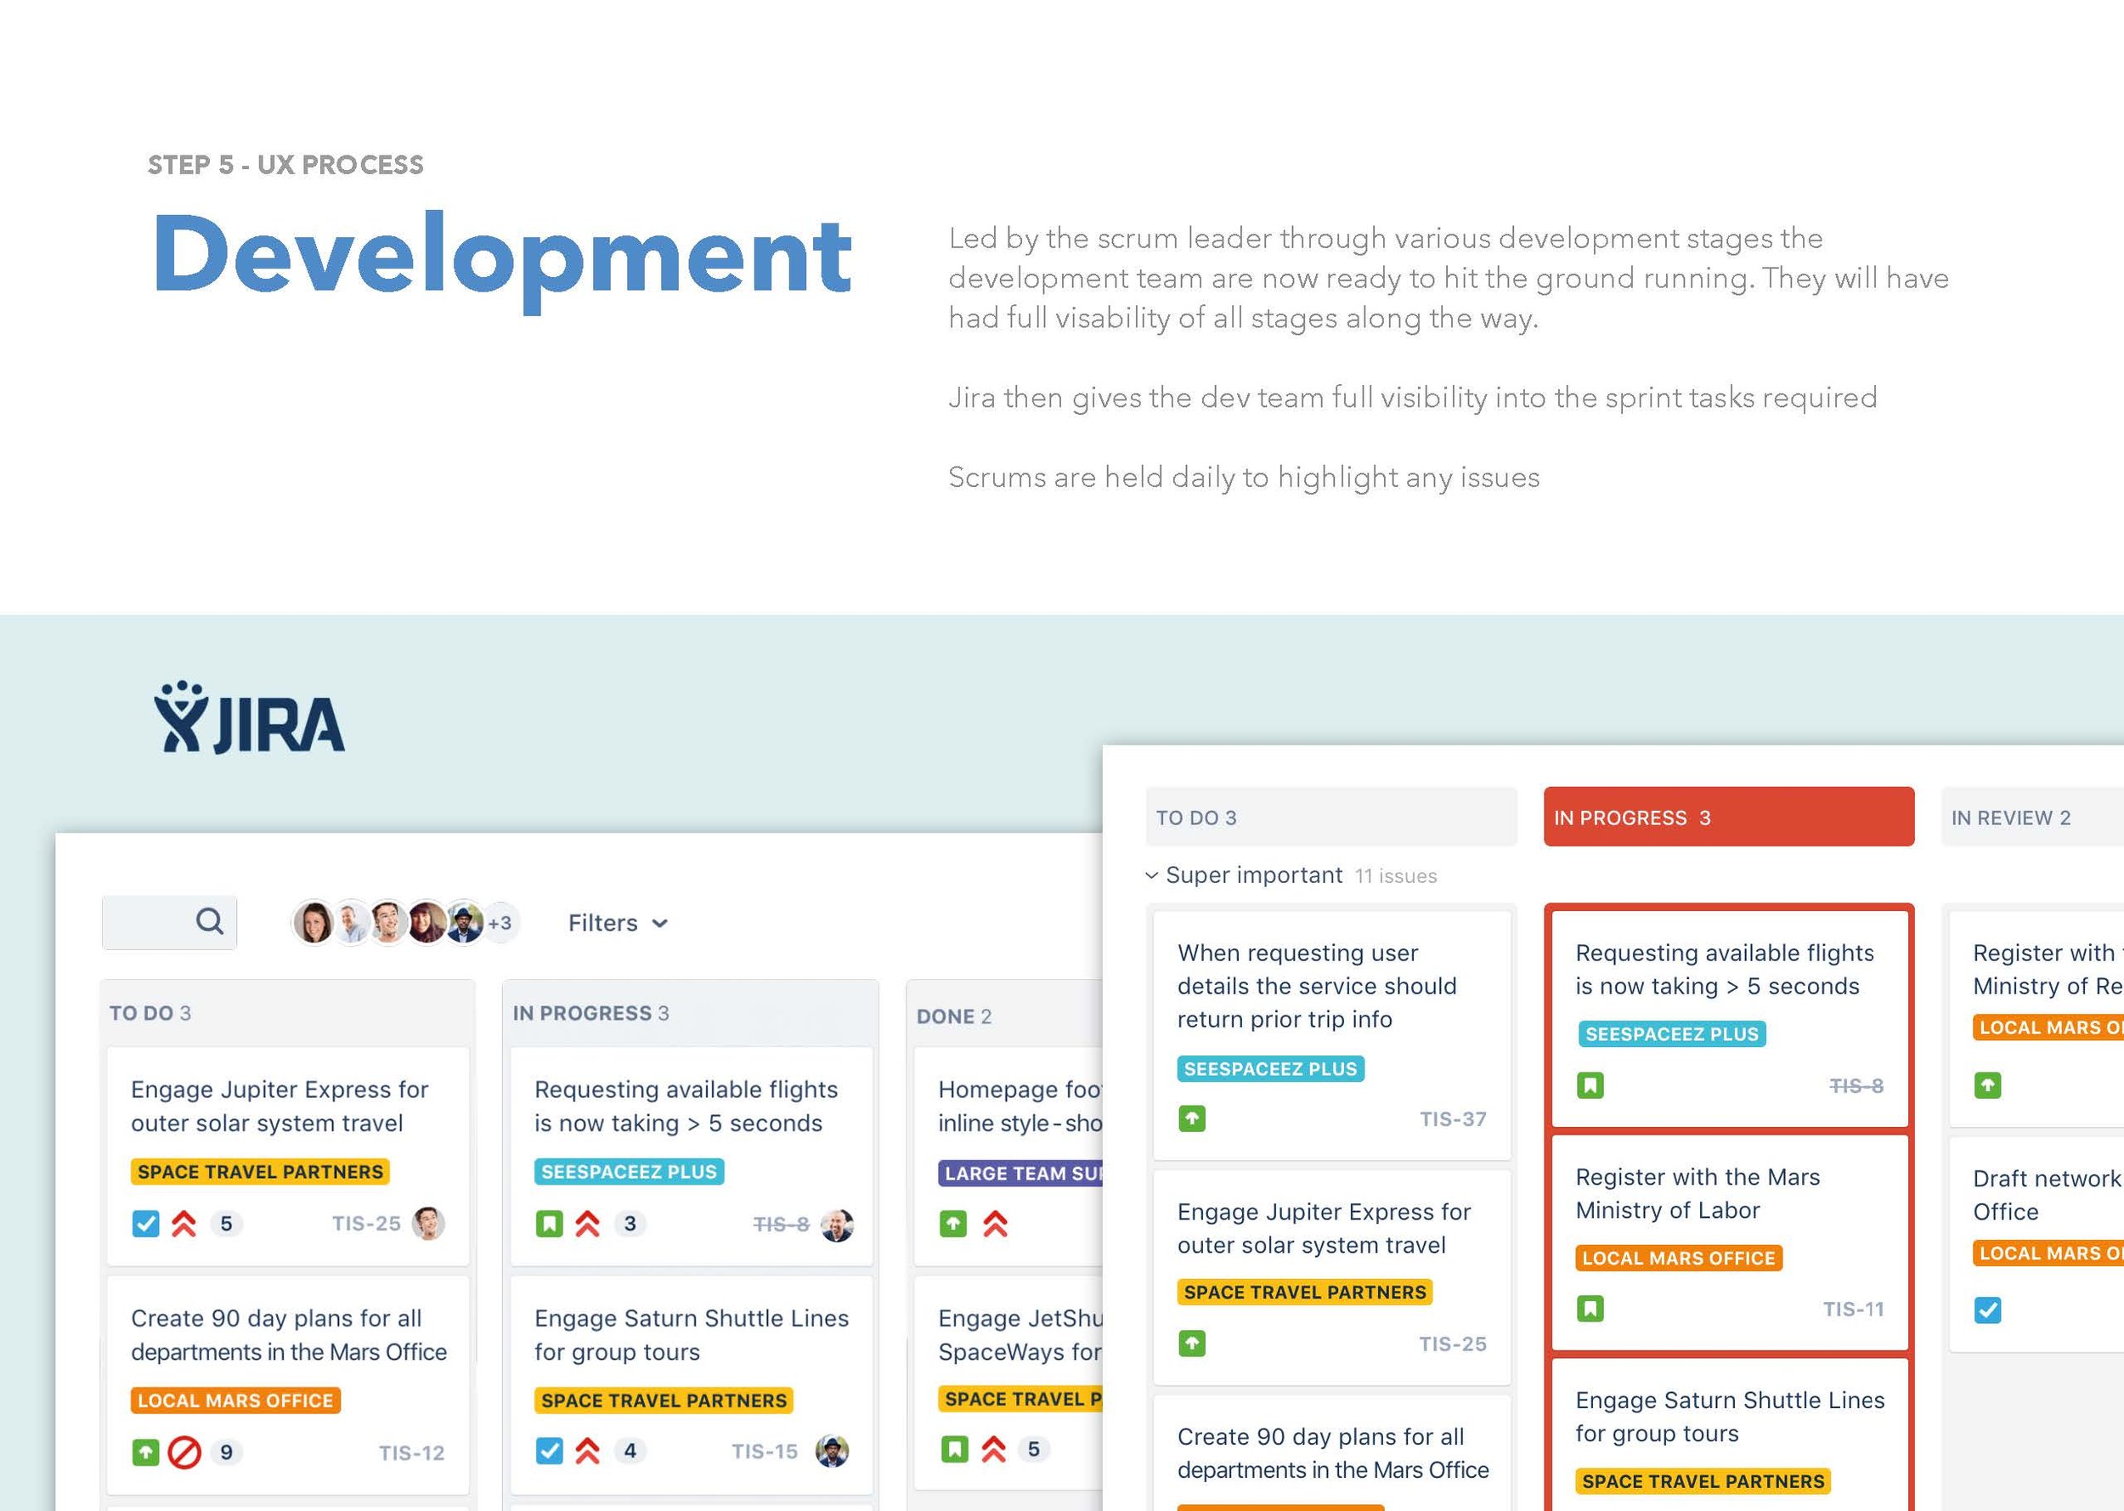Click the priority arrows on Homepage footer card
Image resolution: width=2124 pixels, height=1511 pixels.
[x=995, y=1224]
